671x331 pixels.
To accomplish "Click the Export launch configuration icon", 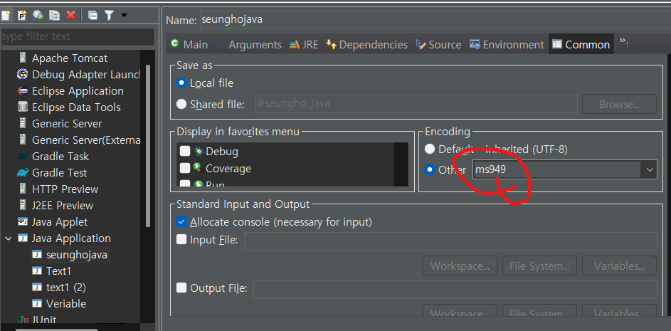I will click(38, 16).
